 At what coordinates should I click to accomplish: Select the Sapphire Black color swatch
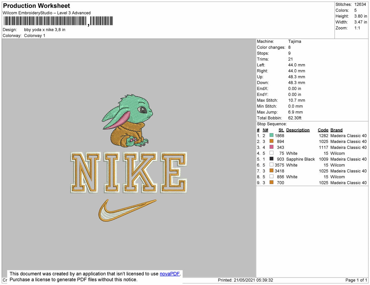[x=271, y=159]
